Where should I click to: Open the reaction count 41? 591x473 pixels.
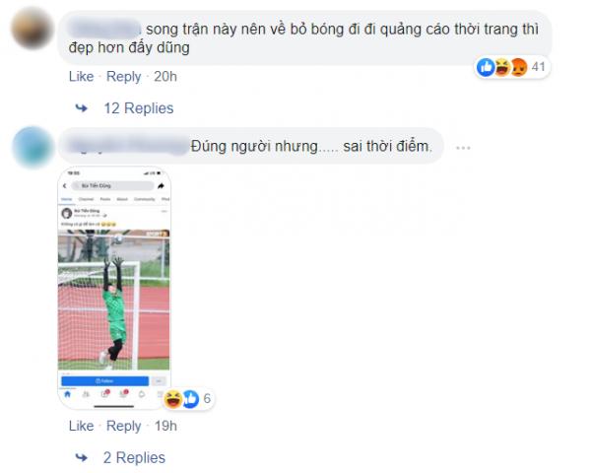(x=538, y=67)
